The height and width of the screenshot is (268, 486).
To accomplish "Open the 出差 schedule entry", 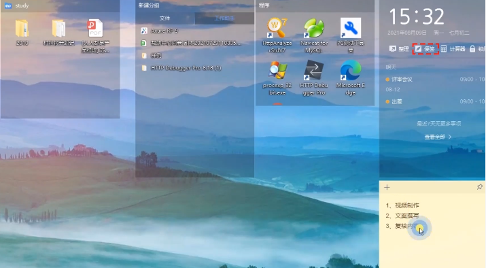I will tap(435, 101).
